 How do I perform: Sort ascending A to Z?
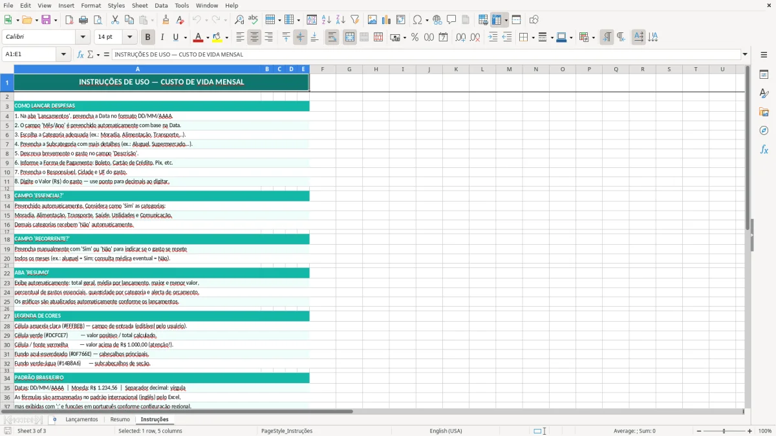[x=327, y=20]
